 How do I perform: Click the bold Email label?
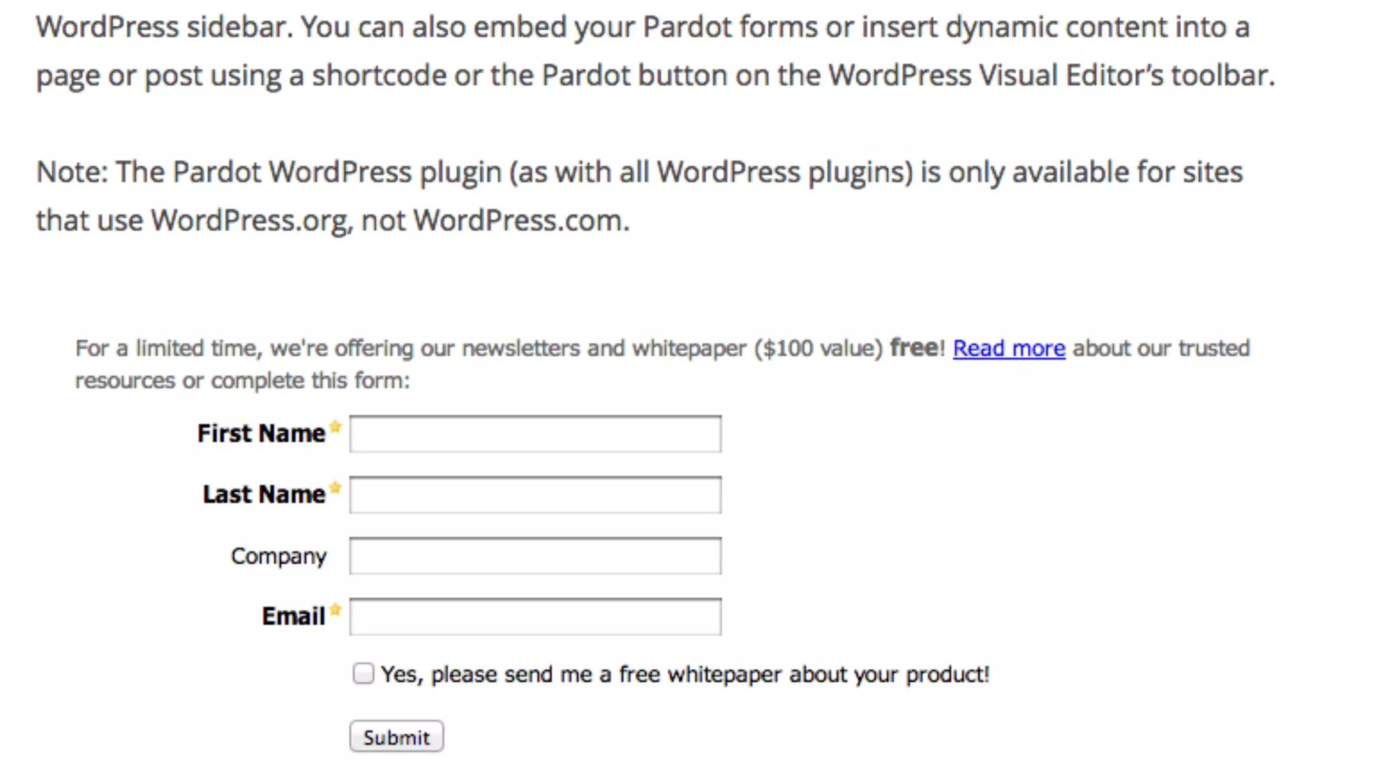293,616
